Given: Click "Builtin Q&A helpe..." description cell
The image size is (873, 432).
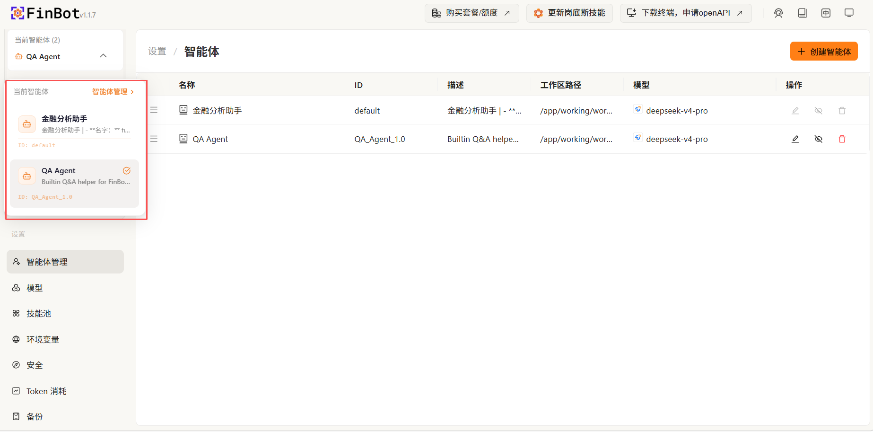Looking at the screenshot, I should [x=483, y=139].
